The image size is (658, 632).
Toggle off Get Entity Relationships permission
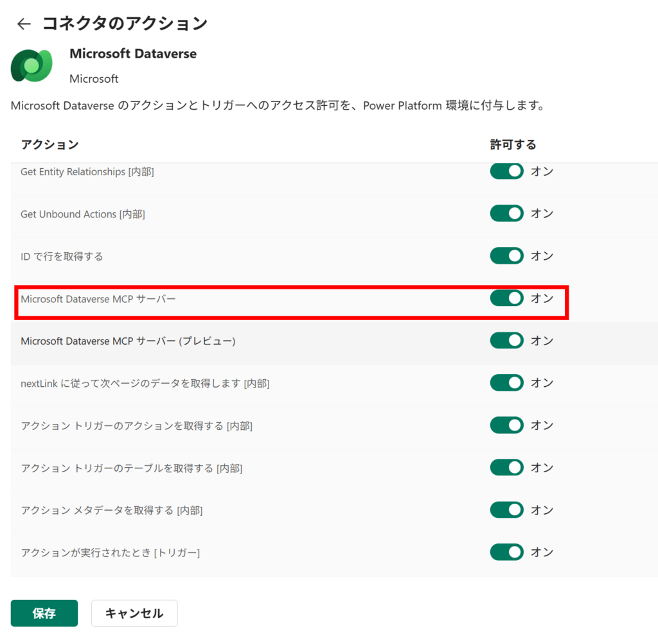coord(506,171)
